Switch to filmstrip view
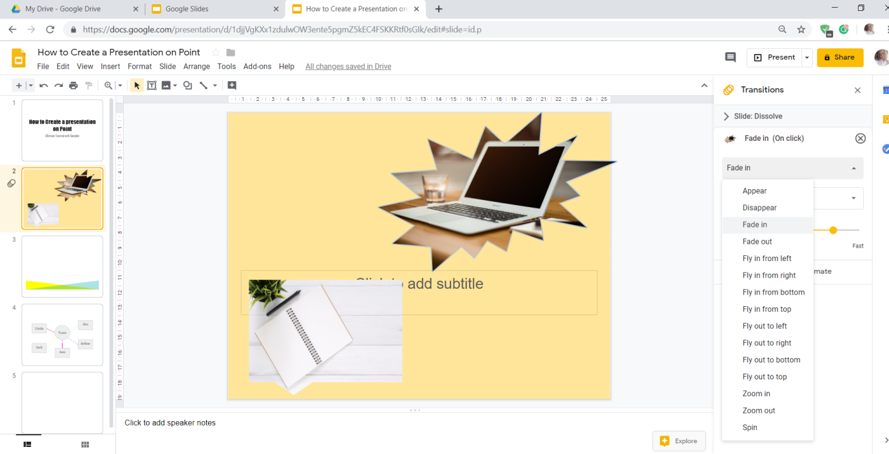 [28, 444]
